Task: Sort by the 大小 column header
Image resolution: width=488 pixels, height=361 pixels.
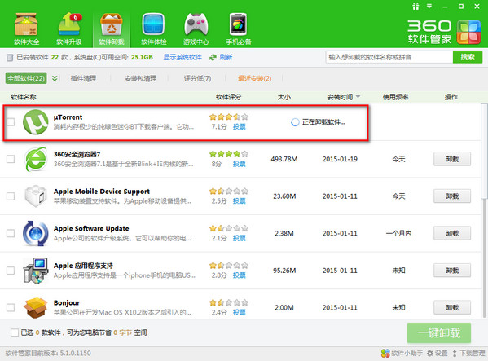Action: coord(284,97)
